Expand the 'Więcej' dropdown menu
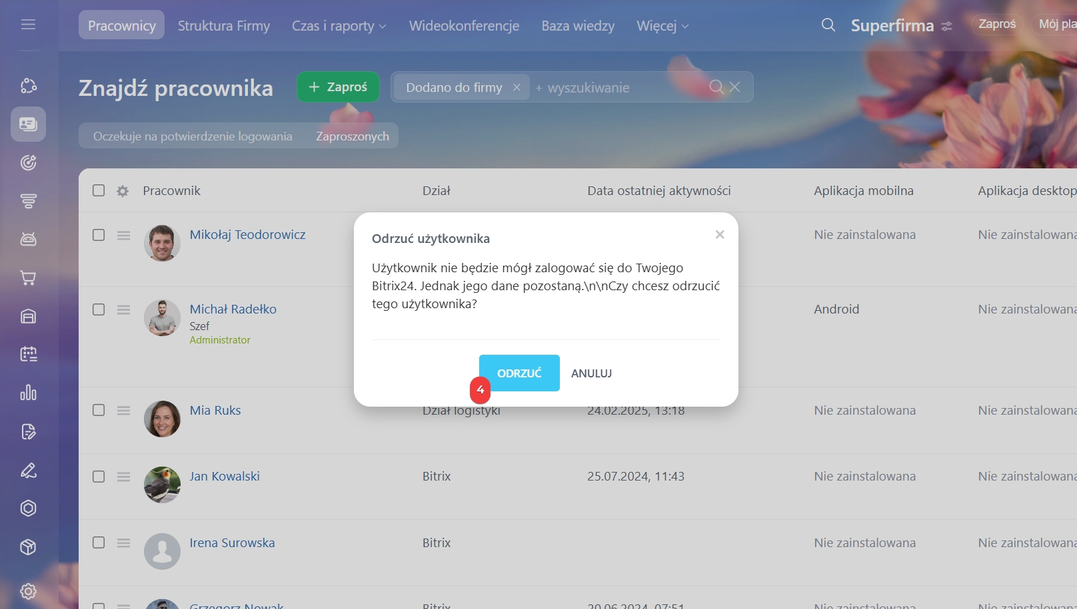Screen dimensions: 1077x609 (x=662, y=26)
